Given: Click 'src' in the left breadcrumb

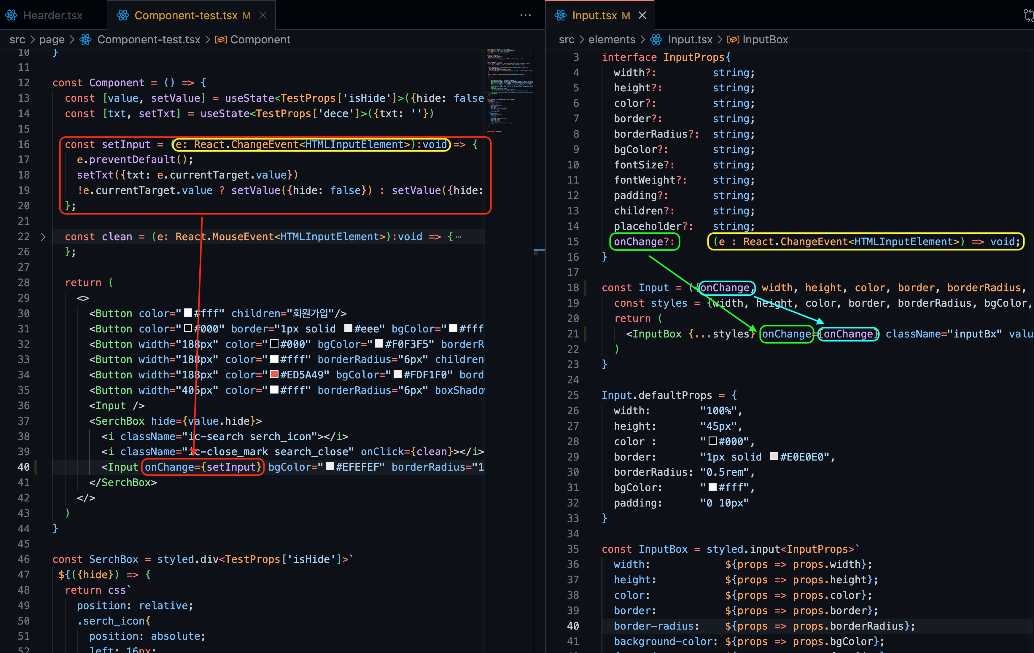Looking at the screenshot, I should [17, 39].
